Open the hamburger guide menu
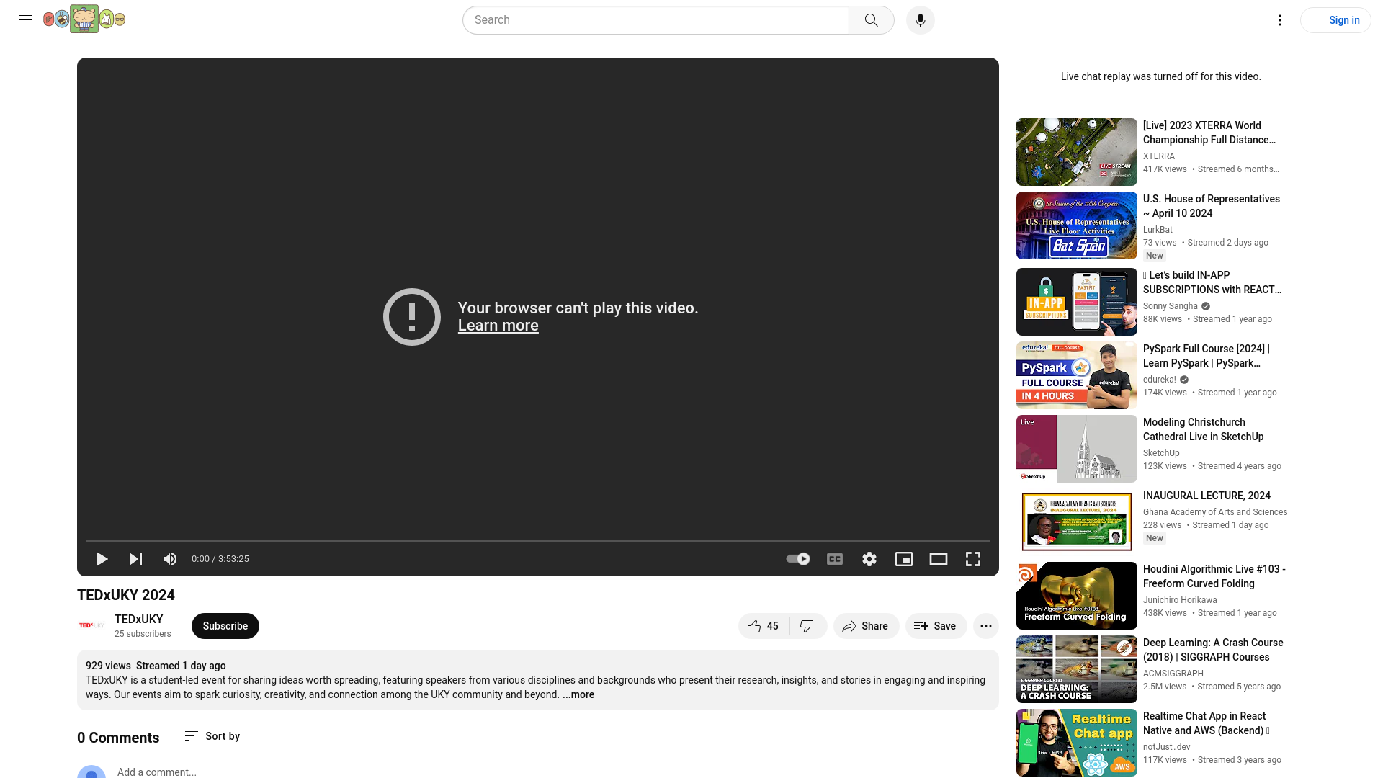1383x778 pixels. pyautogui.click(x=26, y=20)
